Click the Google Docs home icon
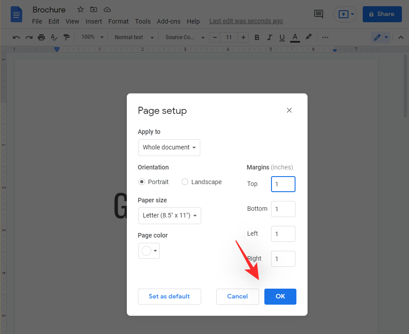 pyautogui.click(x=16, y=14)
